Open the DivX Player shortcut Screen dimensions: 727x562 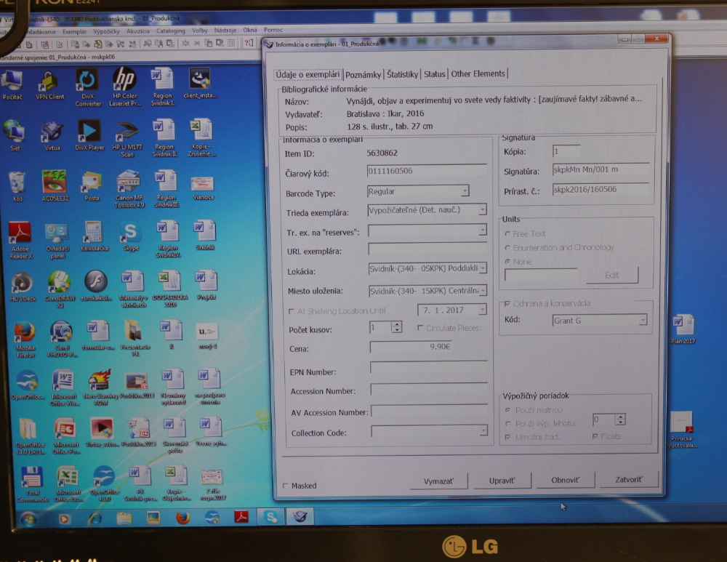[89, 132]
